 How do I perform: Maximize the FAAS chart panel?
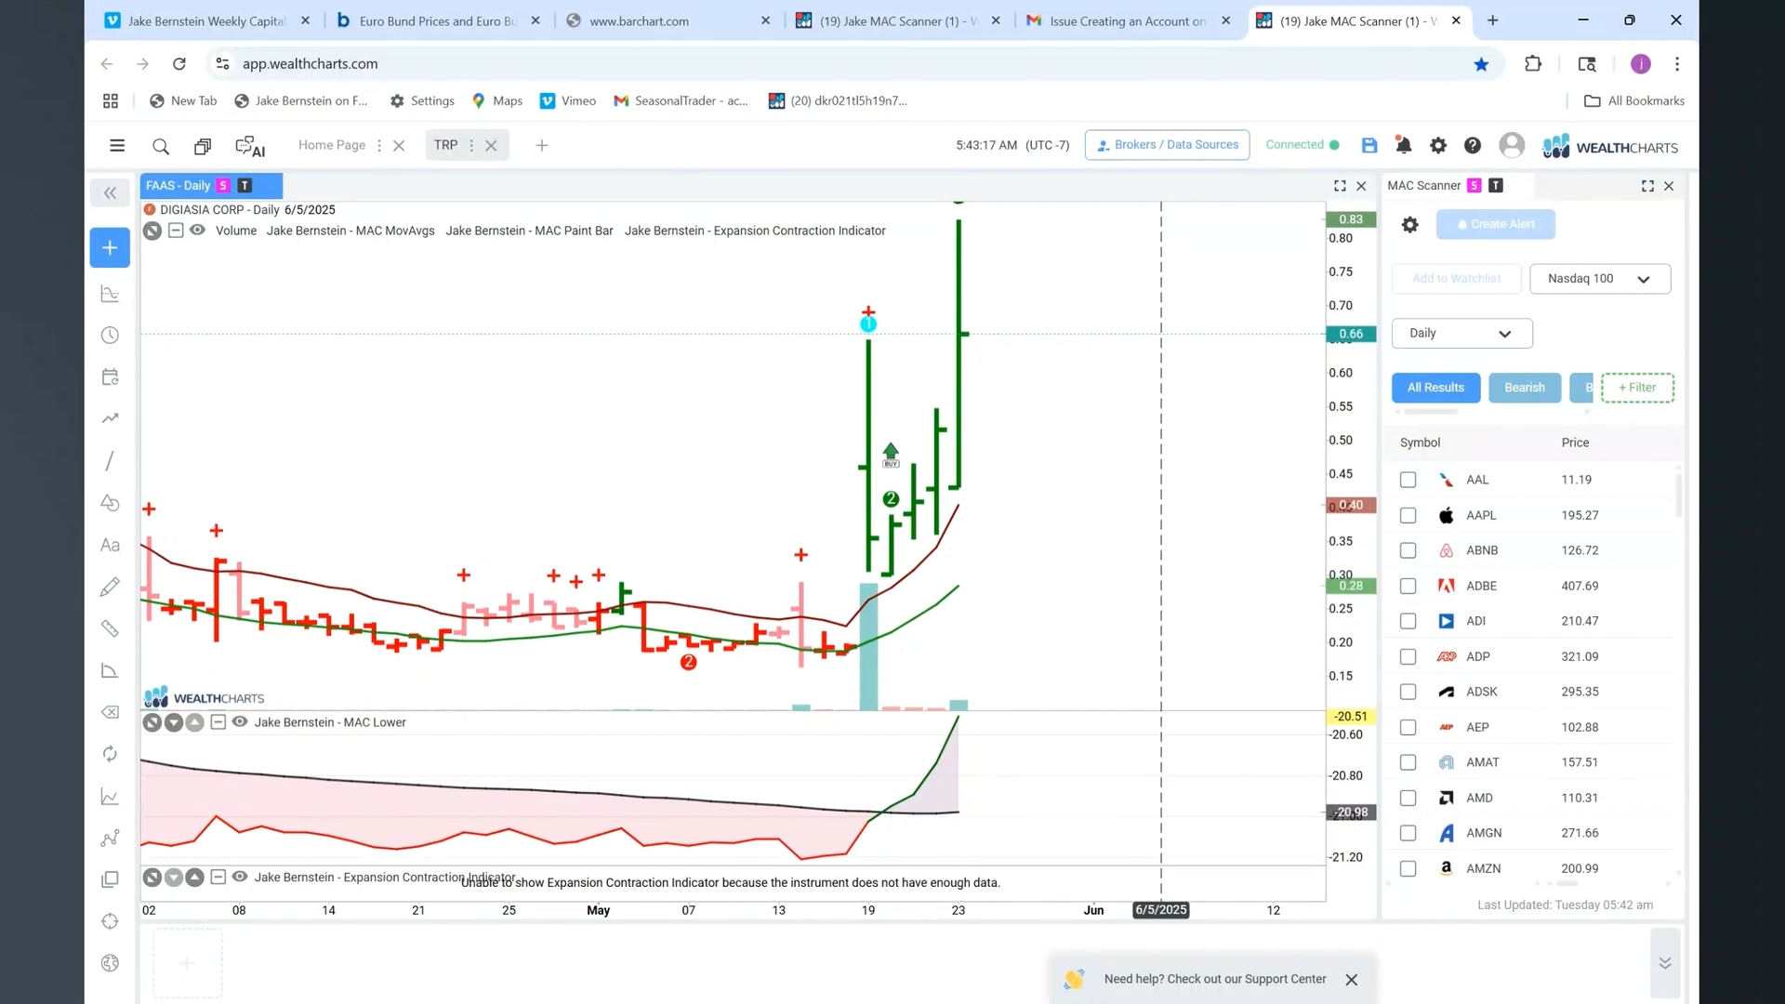coord(1340,186)
